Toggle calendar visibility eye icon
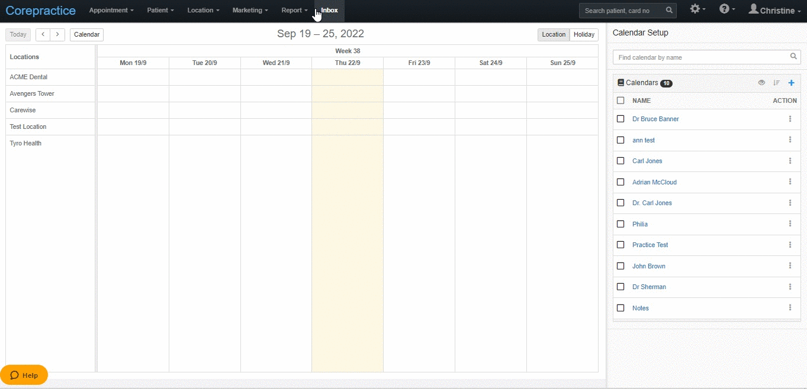The height and width of the screenshot is (389, 807). coord(761,83)
